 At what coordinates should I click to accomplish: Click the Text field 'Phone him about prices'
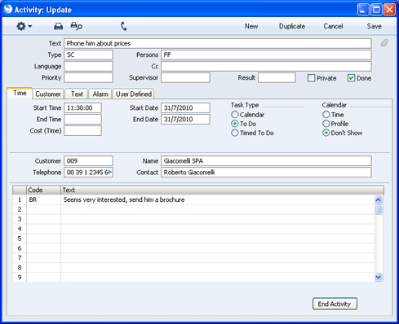coord(218,43)
